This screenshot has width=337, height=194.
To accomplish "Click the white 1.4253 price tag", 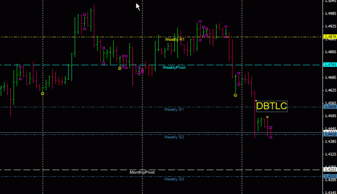I will (x=330, y=170).
